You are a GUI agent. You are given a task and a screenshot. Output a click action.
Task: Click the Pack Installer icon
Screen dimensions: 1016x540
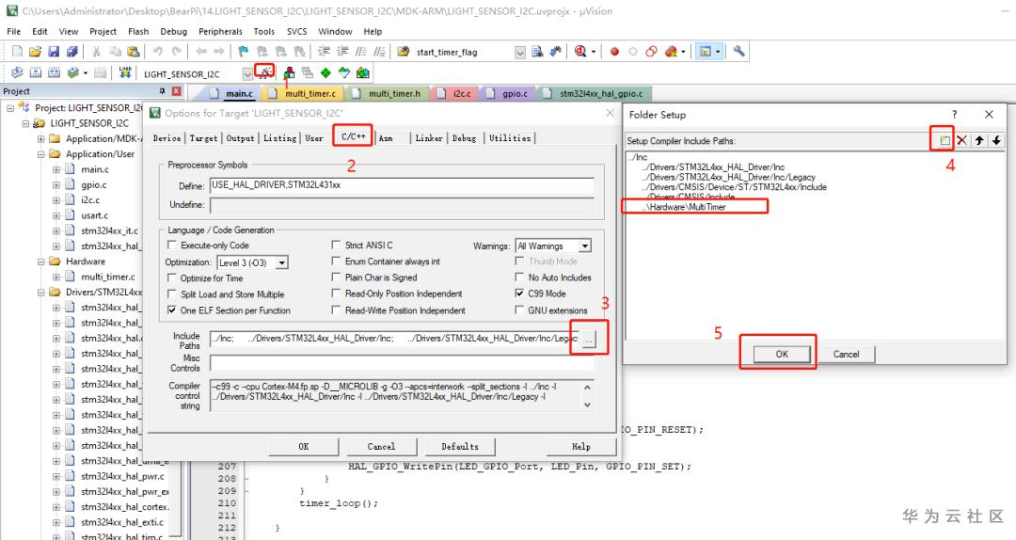[363, 72]
